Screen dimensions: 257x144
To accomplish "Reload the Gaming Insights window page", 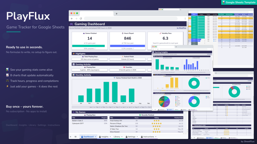I will pyautogui.click(x=158, y=49).
